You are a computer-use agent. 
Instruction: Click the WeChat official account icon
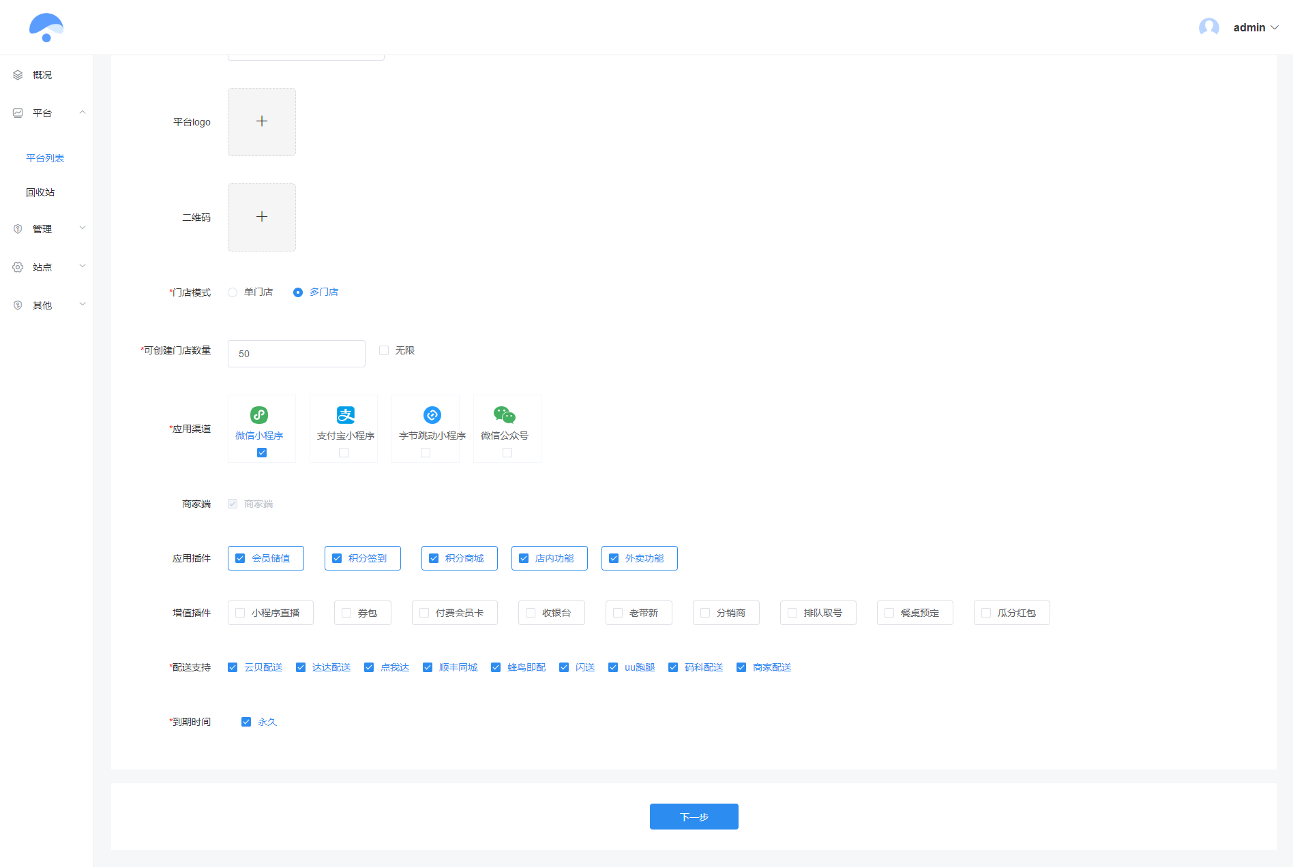(505, 415)
